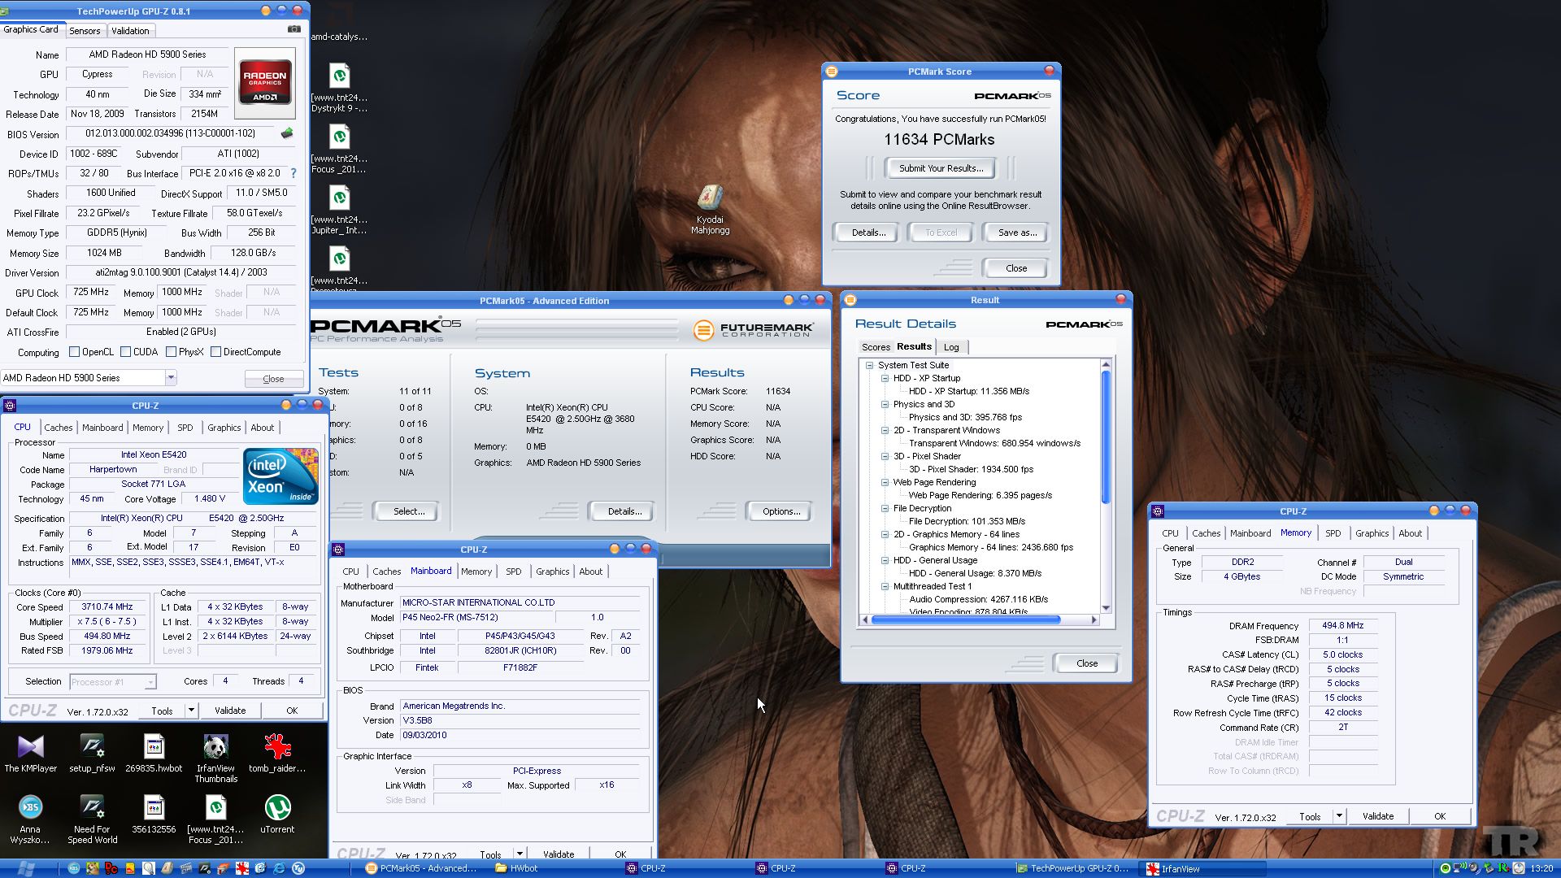Open IrfanView Thumbnails desktop shortcut
The width and height of the screenshot is (1561, 878).
pos(215,758)
